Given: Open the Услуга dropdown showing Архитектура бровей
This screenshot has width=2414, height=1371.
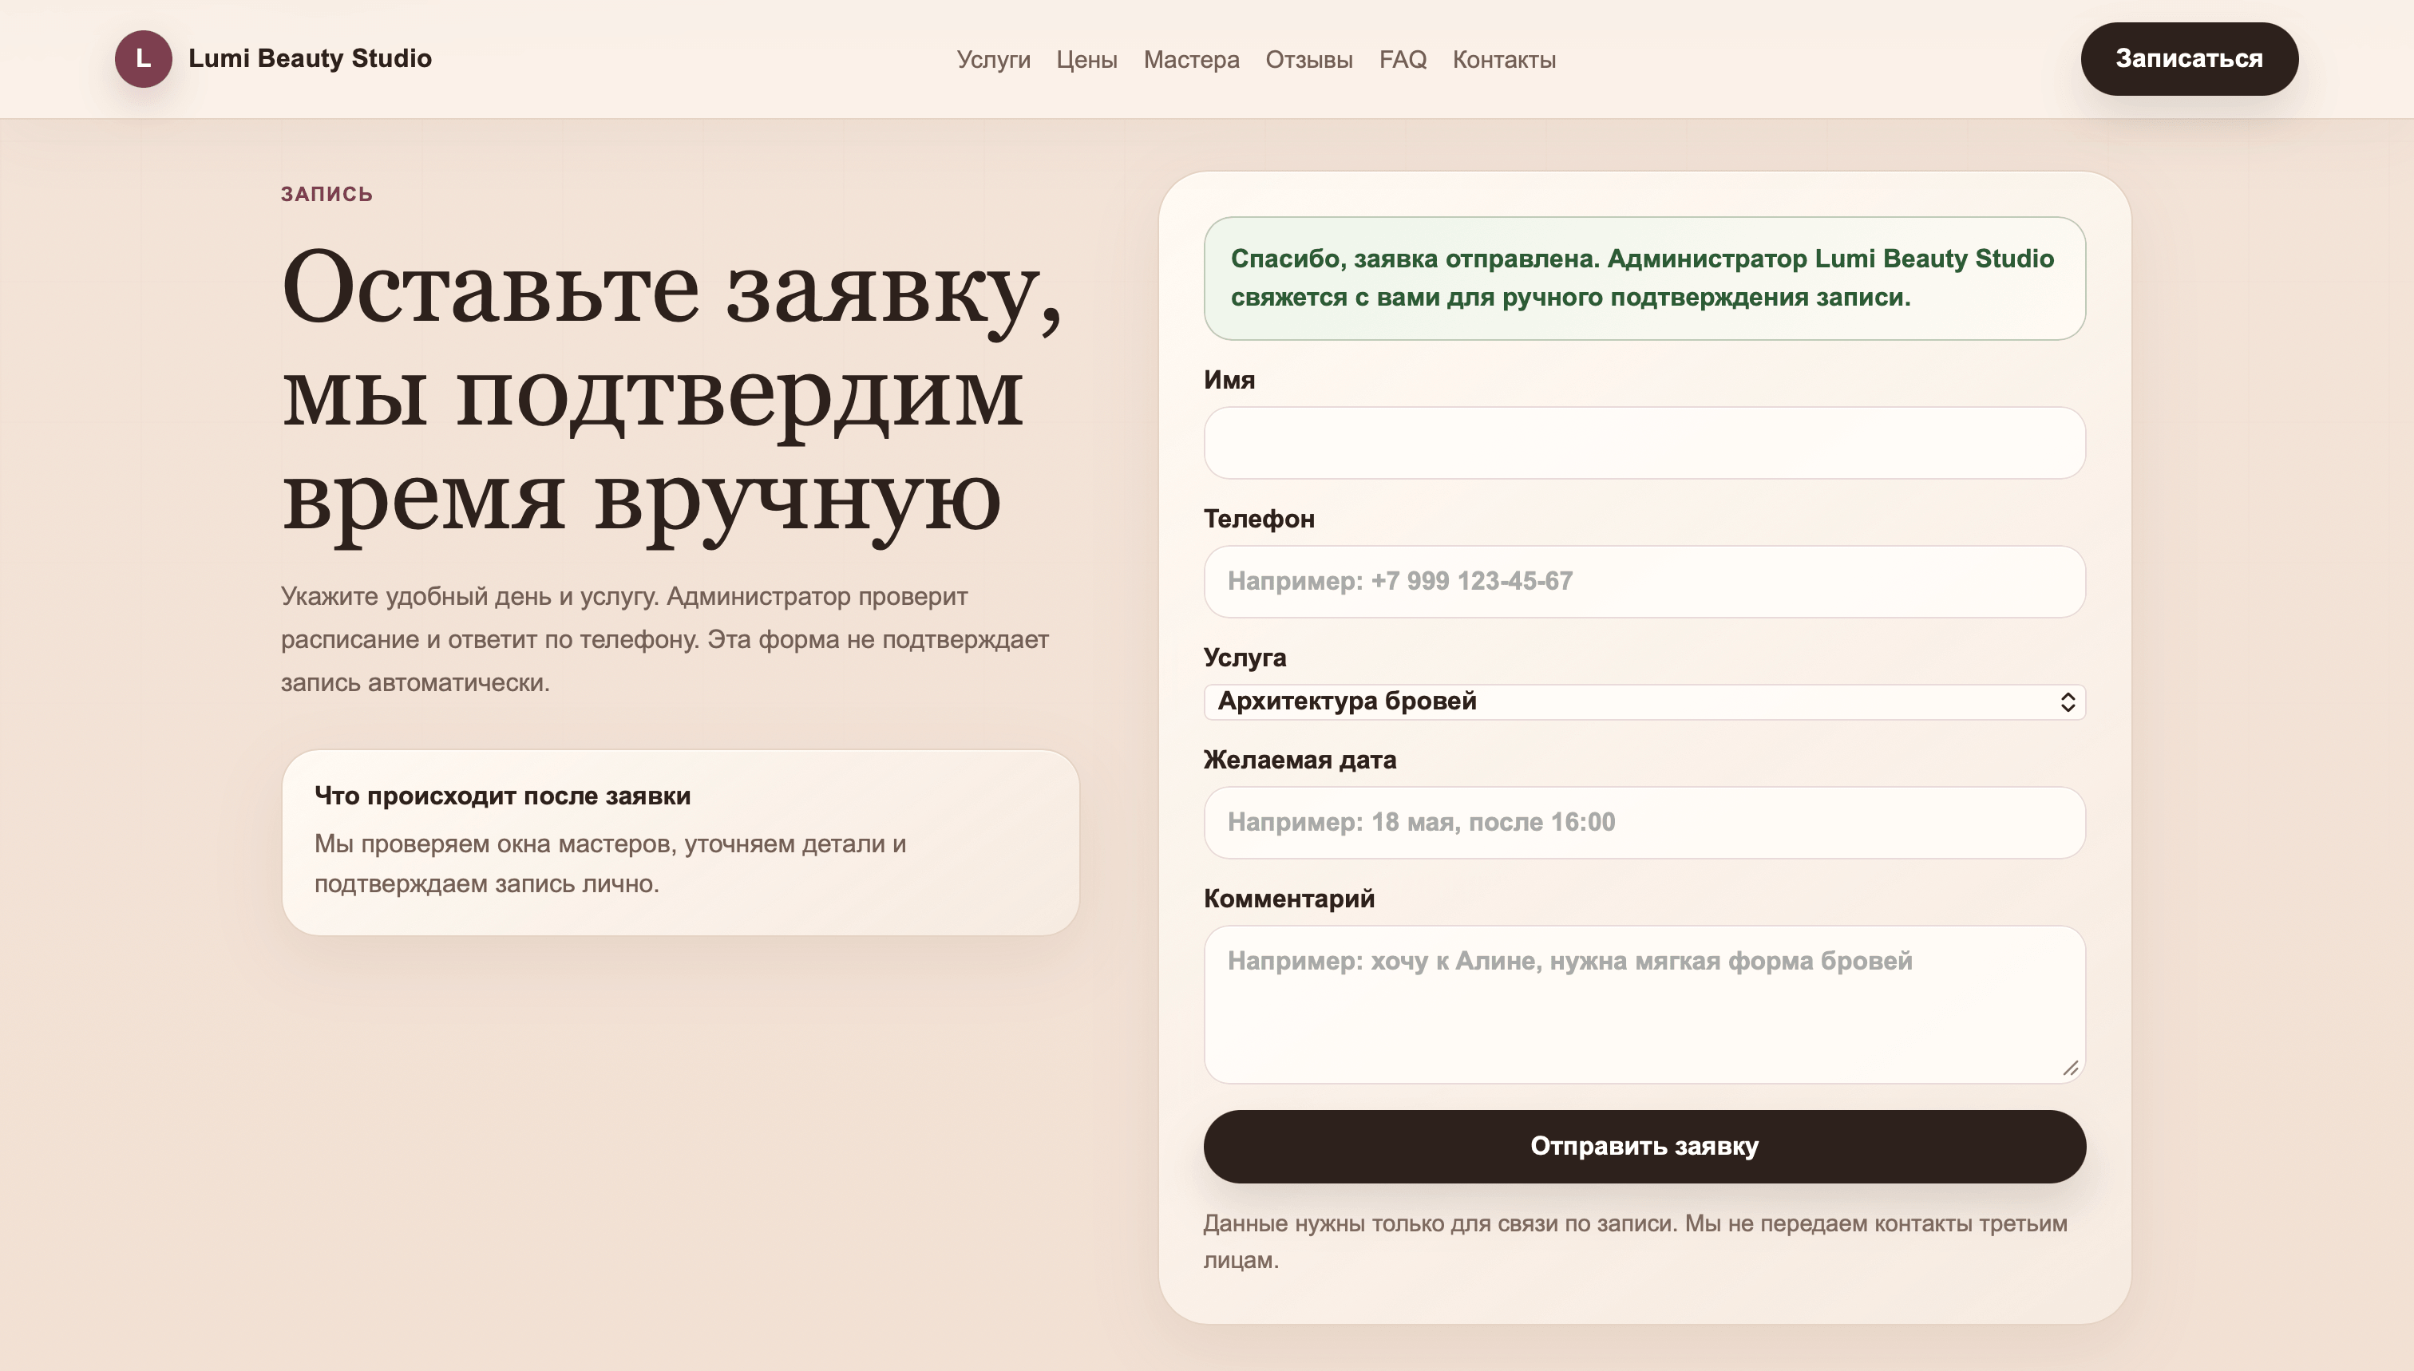Looking at the screenshot, I should (x=1644, y=701).
